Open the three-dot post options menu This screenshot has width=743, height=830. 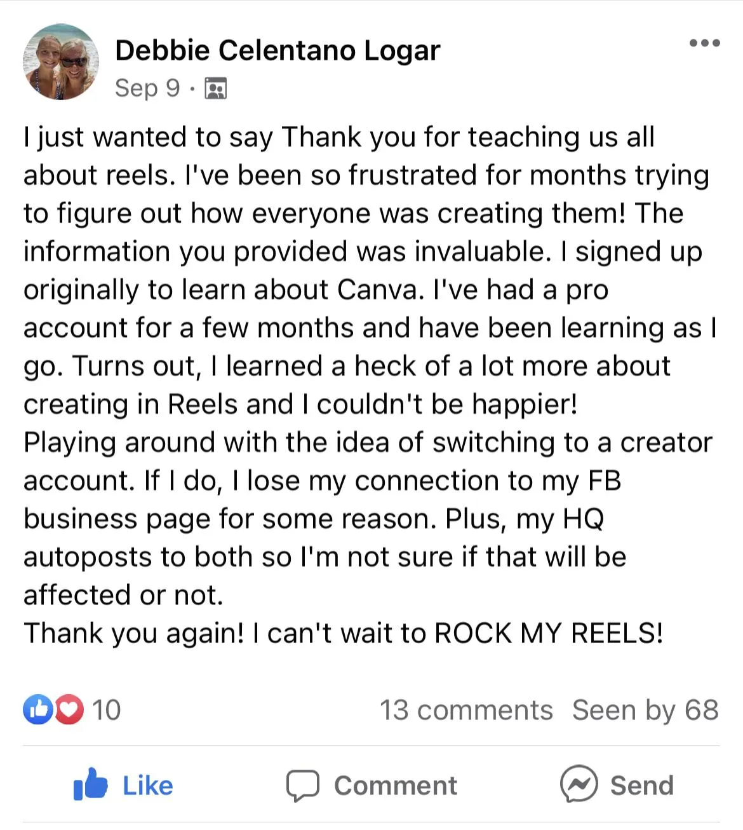tap(704, 43)
